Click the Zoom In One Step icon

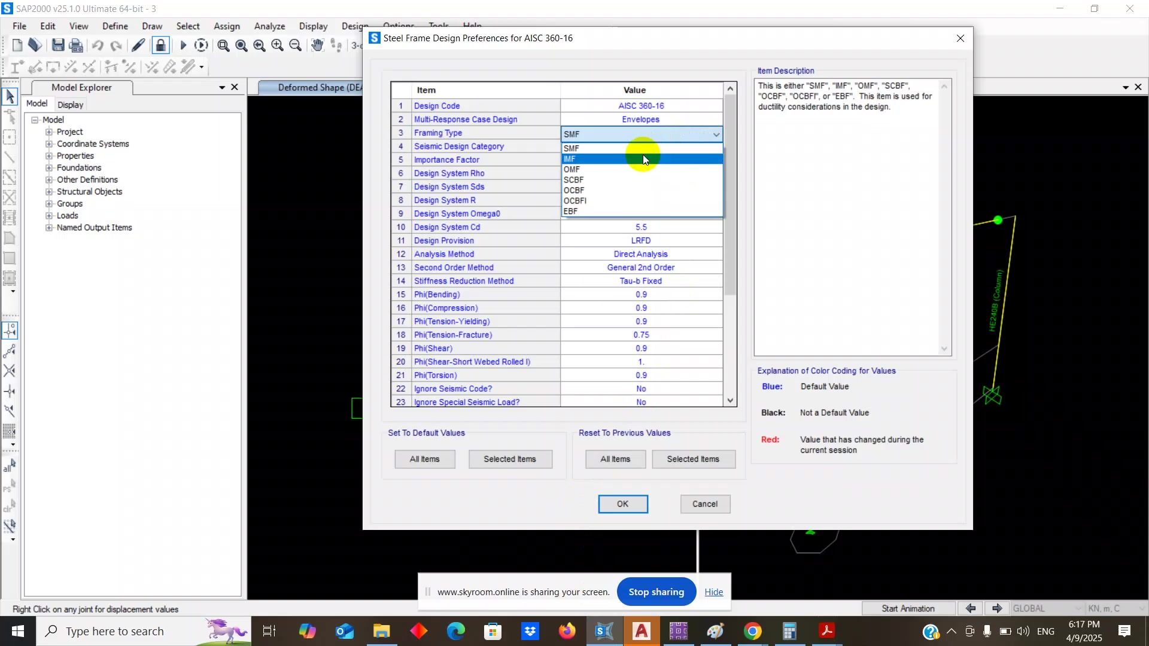tap(277, 45)
